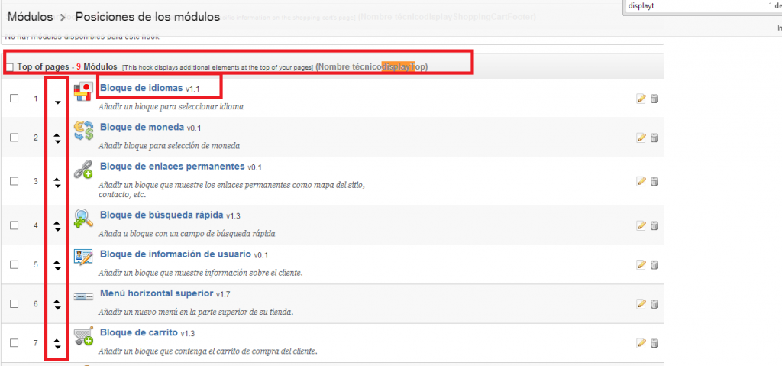Screen dimensions: 782x366
Task: Go to Módulos in the breadcrumb
Action: 30,17
